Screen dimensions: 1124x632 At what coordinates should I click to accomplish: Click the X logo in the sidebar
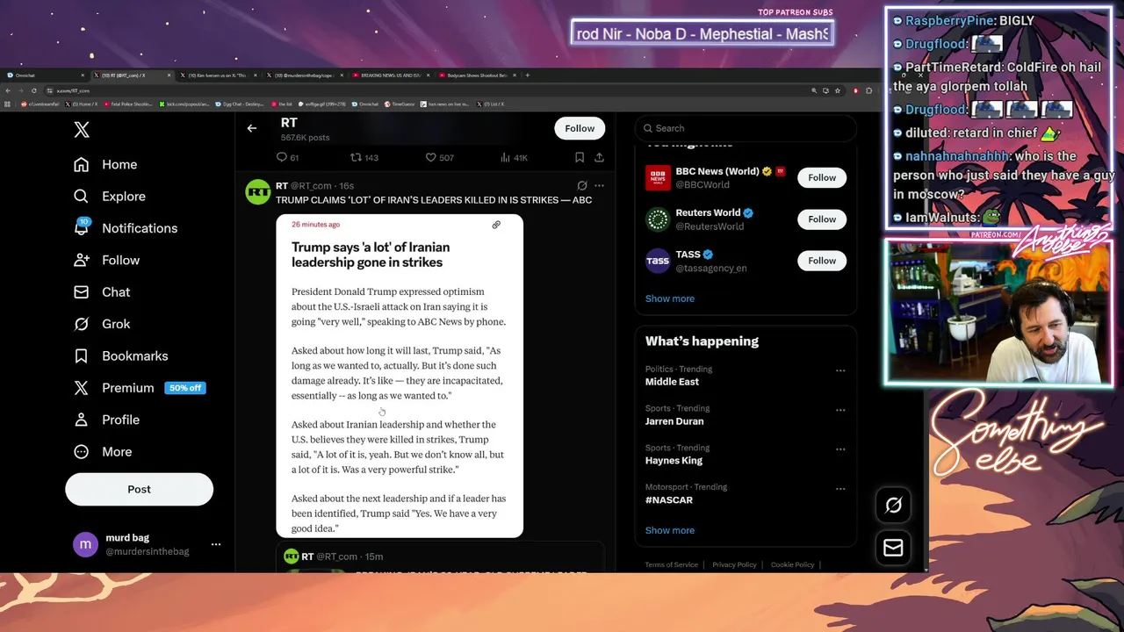click(x=82, y=130)
